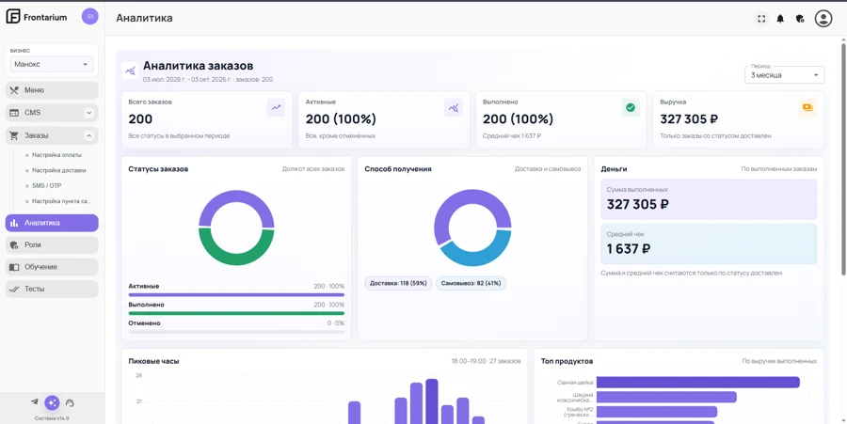Click the fork-and-knife Меню icon

[x=14, y=90]
